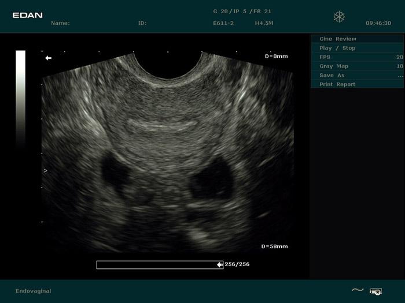Click the storage device status icon

click(x=375, y=291)
